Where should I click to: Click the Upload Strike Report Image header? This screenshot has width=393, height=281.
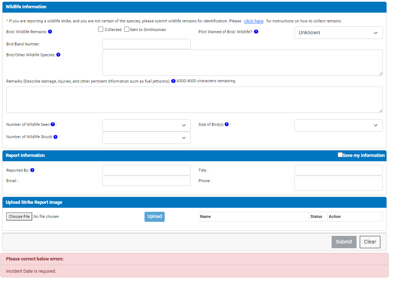point(194,202)
